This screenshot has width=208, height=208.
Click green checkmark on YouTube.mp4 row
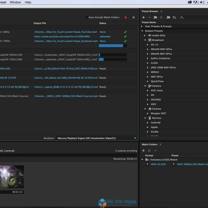(x=125, y=32)
